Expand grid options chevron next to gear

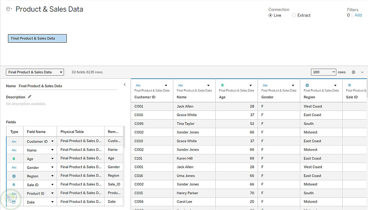click(x=362, y=72)
